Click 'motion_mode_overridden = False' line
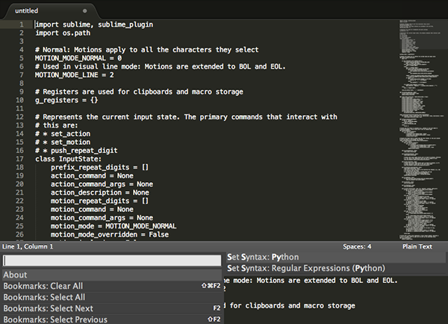Viewport: 448px width, 324px height. pos(110,234)
